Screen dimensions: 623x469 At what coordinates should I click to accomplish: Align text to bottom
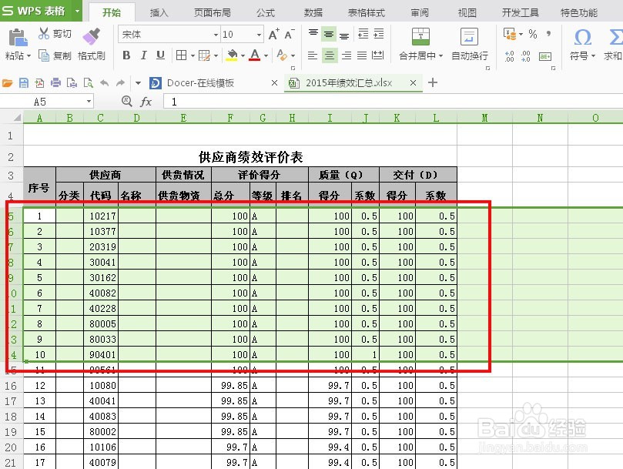344,34
